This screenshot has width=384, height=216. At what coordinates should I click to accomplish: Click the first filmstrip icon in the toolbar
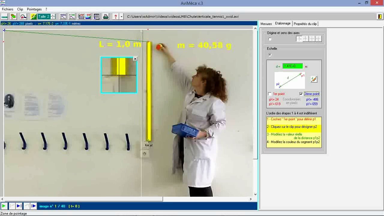[x=4, y=17]
